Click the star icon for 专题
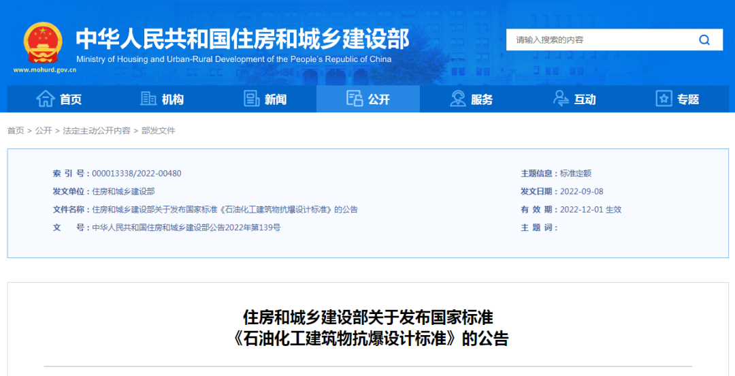The width and height of the screenshot is (735, 376). [664, 99]
